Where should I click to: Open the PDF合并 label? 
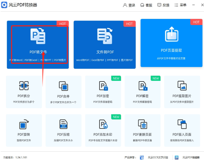pos(63,96)
